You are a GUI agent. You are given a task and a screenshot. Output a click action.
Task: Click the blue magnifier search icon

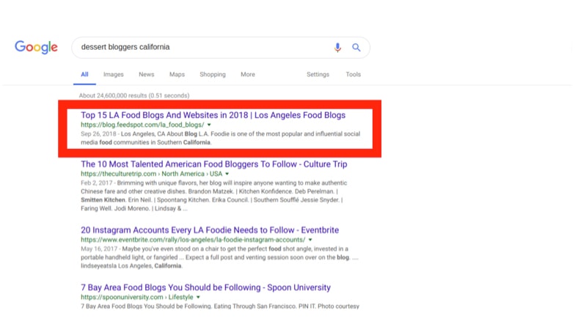click(x=356, y=47)
